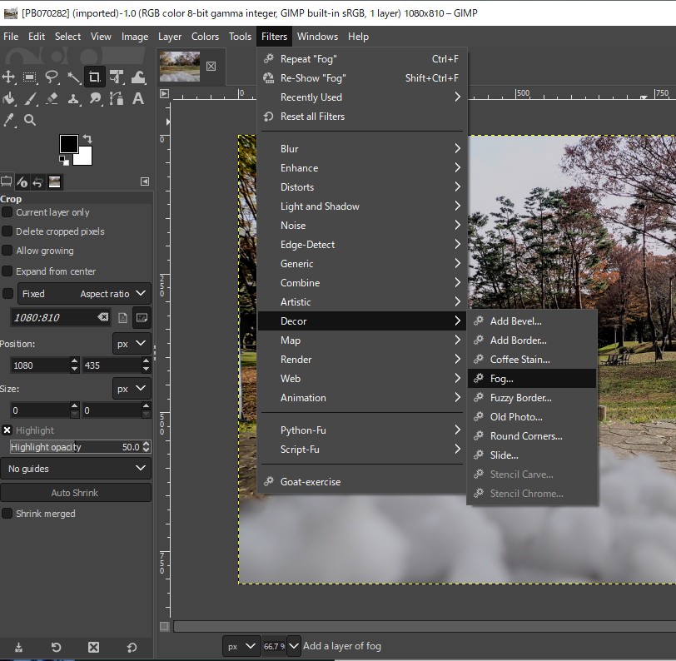Set portrait orientation for aspect ratio
This screenshot has height=661, width=676.
pyautogui.click(x=123, y=318)
